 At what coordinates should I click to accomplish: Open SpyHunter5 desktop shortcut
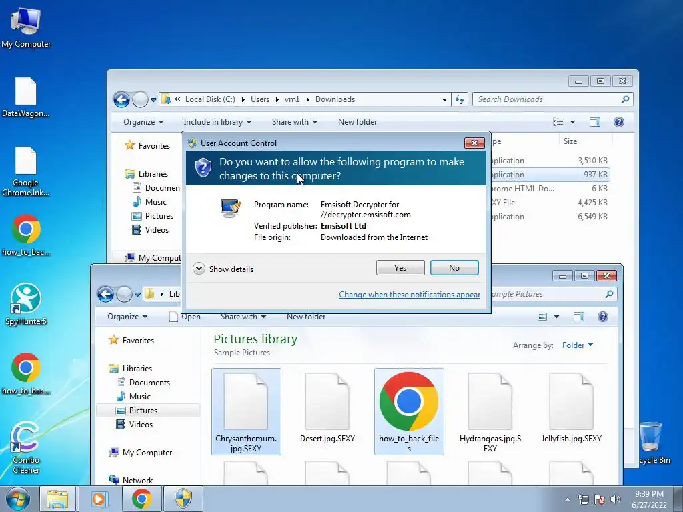tap(26, 304)
